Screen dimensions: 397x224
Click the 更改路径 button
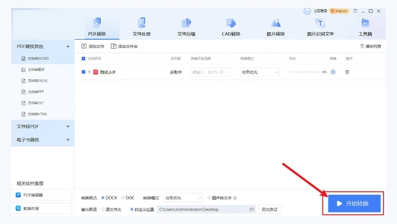[269, 210]
